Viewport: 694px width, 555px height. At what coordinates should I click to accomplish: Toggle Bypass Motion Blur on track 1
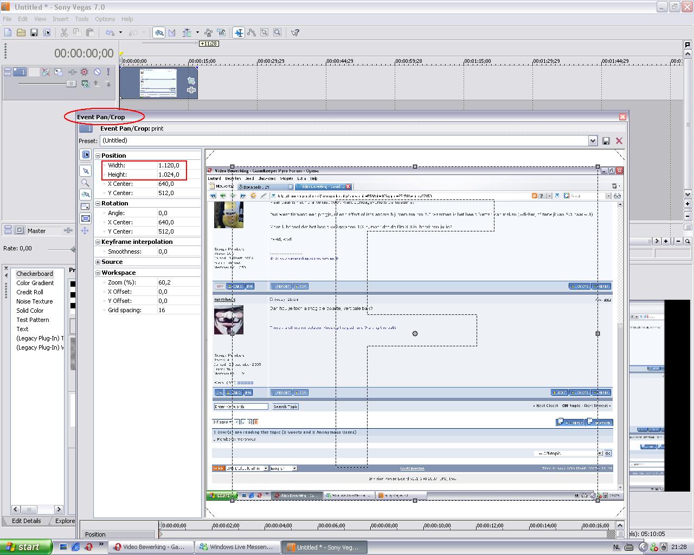[x=46, y=72]
